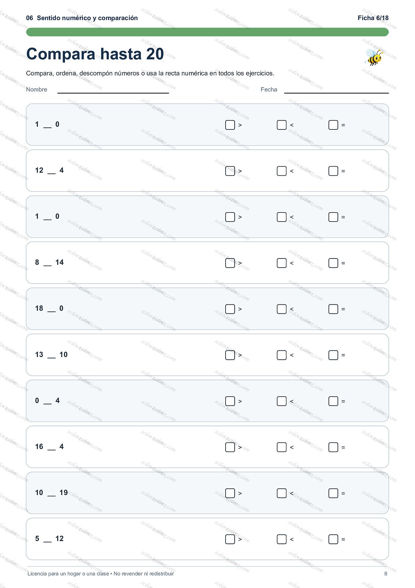Tick the greater-than box for 18 __ 0
Screen dimensions: 415x588
tap(230, 309)
